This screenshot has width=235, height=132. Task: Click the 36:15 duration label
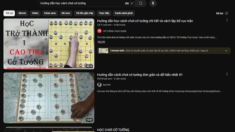click(x=89, y=66)
